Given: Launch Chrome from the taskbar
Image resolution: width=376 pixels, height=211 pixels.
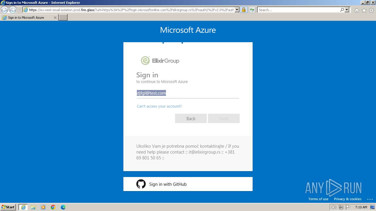Looking at the screenshot, I should coord(53,207).
